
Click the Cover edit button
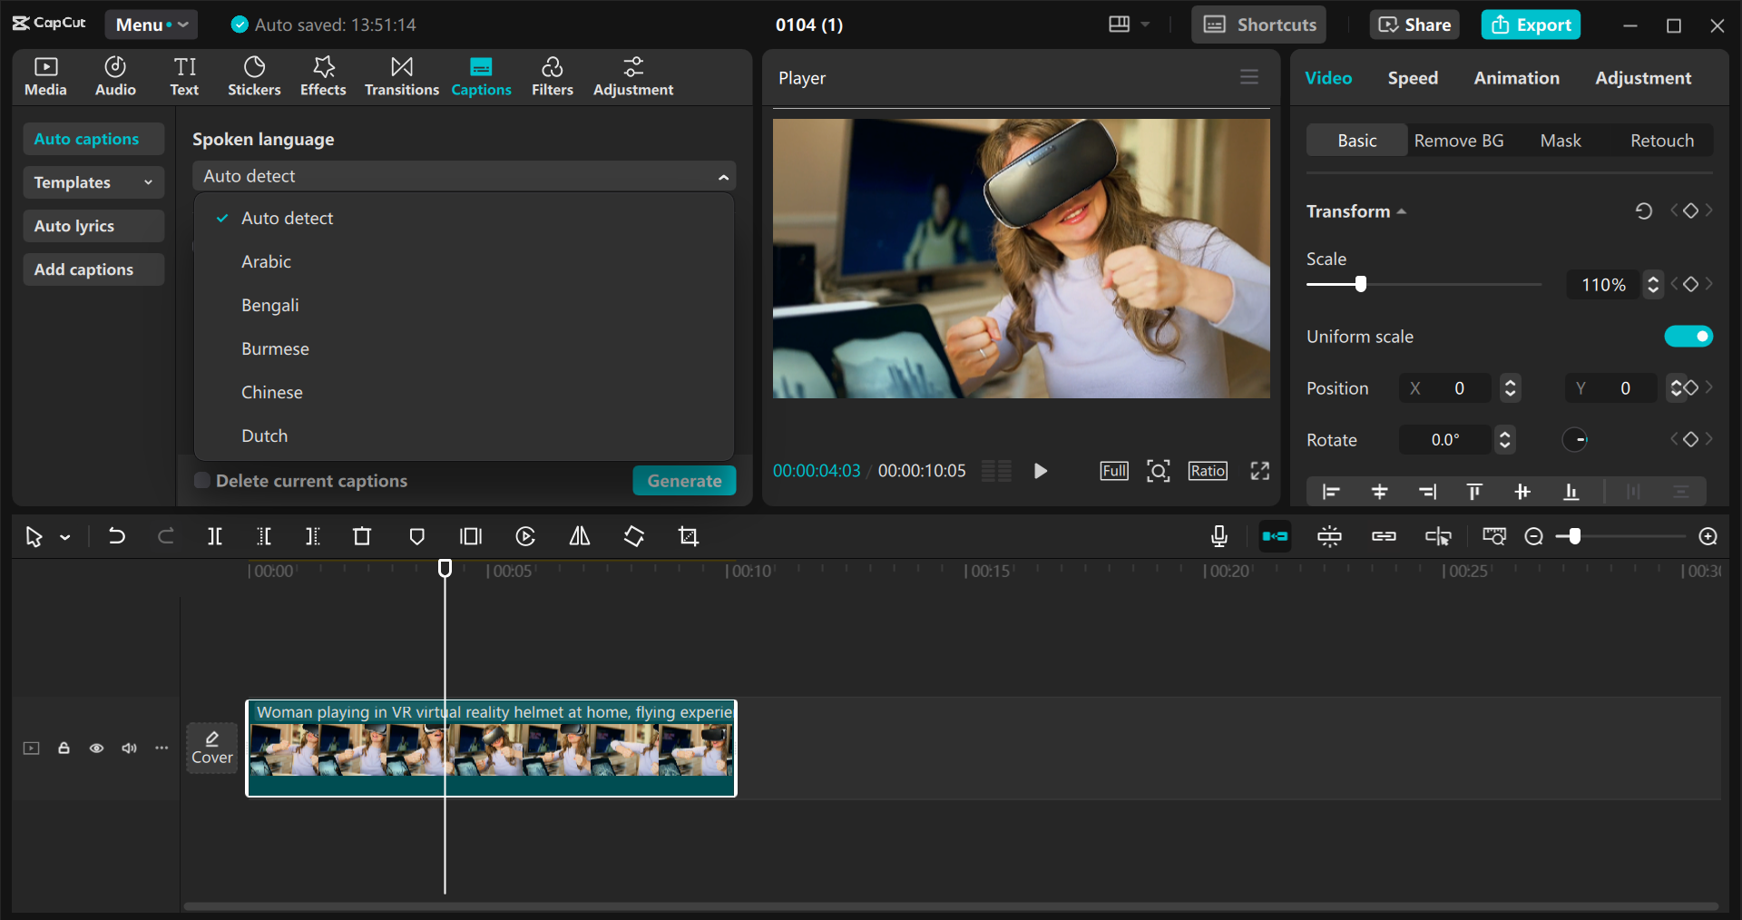[212, 748]
